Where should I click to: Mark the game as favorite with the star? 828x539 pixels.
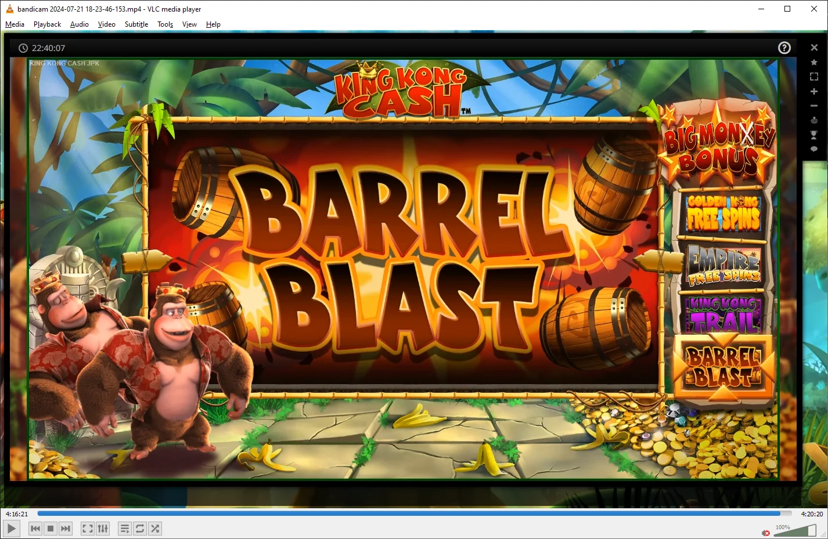814,62
